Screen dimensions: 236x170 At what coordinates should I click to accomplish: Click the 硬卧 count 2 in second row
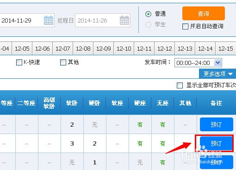coord(94,144)
